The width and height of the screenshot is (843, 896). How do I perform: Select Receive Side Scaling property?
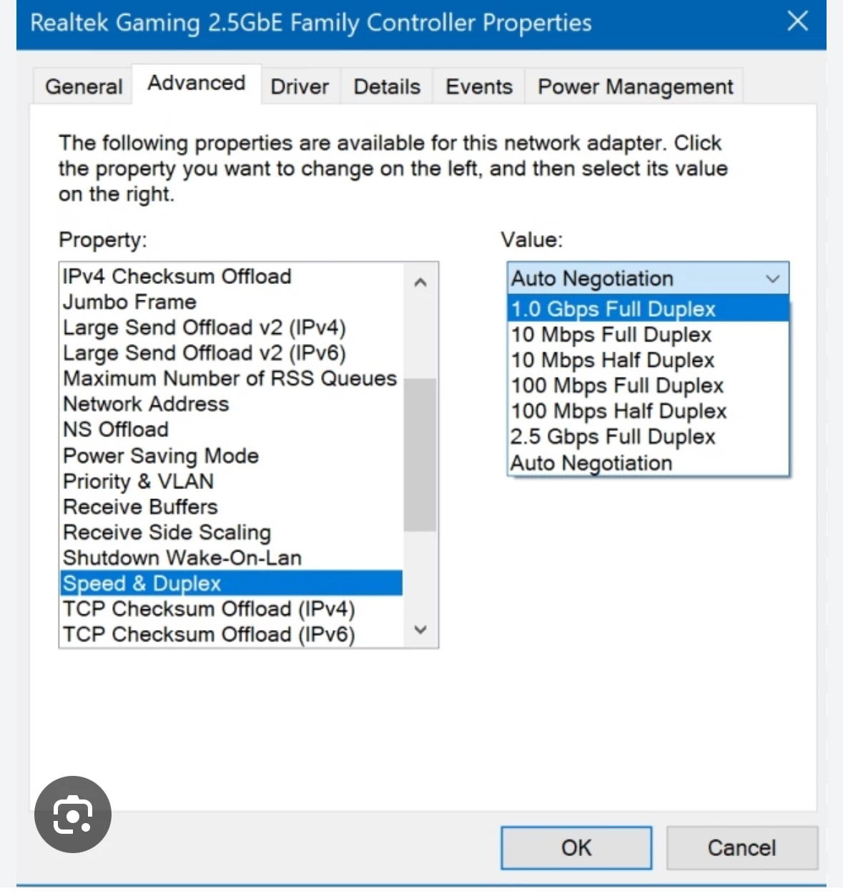coord(232,533)
